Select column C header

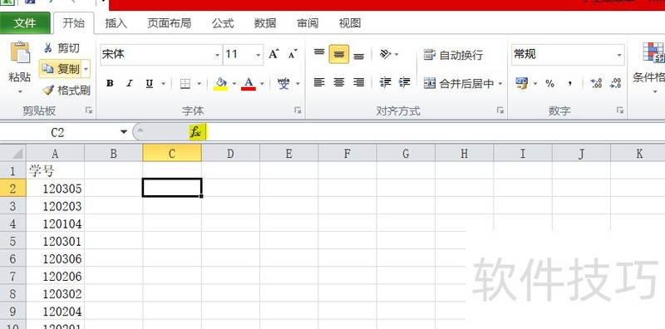coord(172,154)
